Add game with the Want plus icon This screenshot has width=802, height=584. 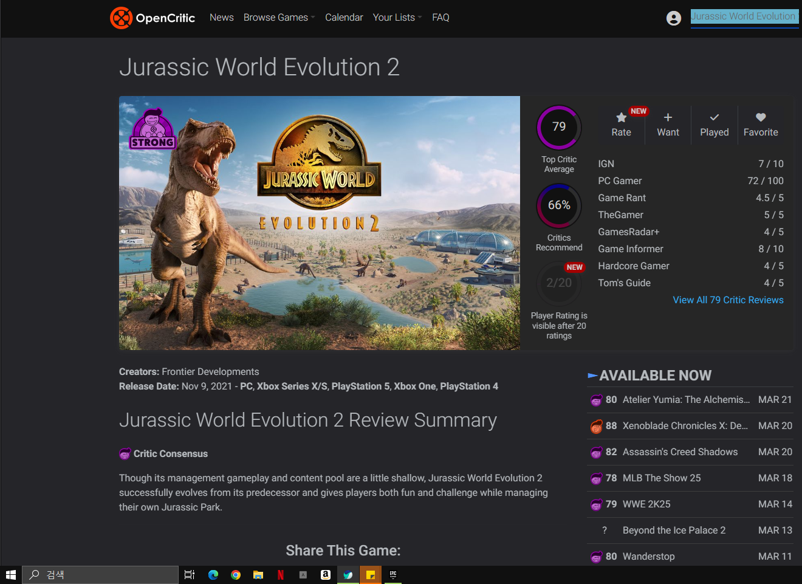click(668, 117)
